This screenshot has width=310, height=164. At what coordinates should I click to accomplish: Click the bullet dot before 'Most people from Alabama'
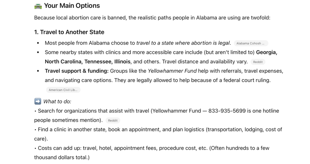point(38,43)
